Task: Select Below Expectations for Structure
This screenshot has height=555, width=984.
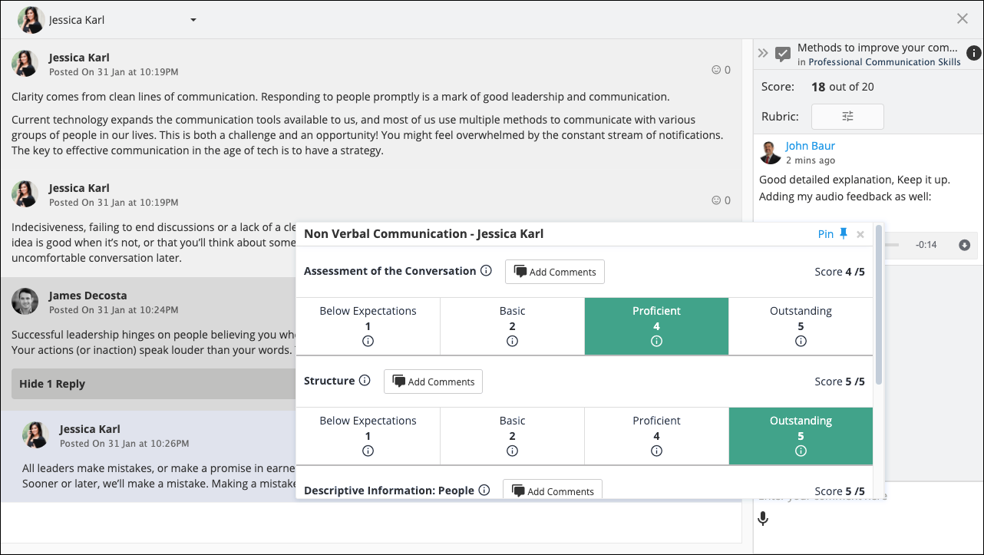Action: (x=368, y=436)
